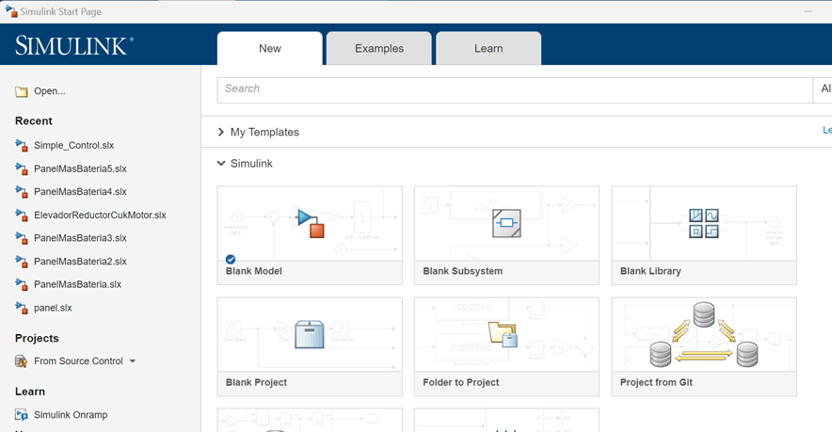Open the From Source Control dropdown
Image resolution: width=832 pixels, height=432 pixels.
point(133,361)
